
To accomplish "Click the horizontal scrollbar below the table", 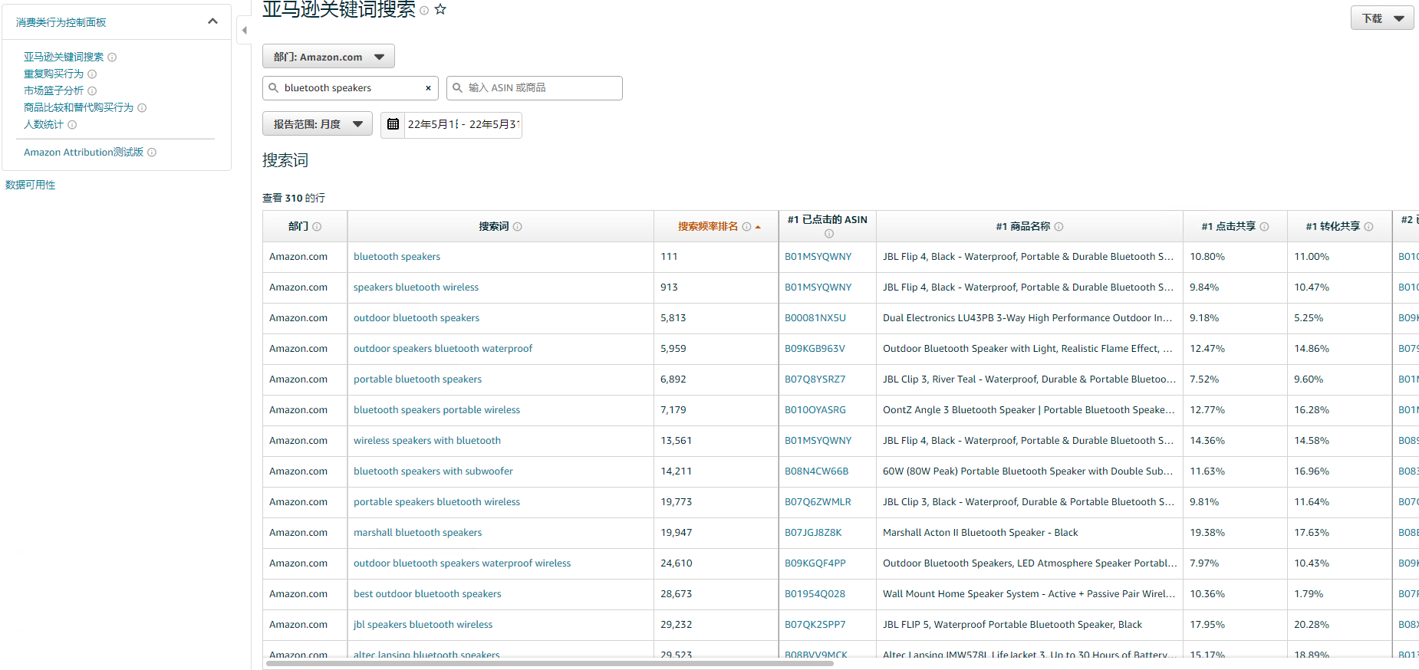I will point(548,663).
